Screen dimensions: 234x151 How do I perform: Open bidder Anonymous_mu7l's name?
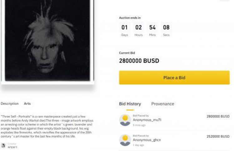click(147, 120)
